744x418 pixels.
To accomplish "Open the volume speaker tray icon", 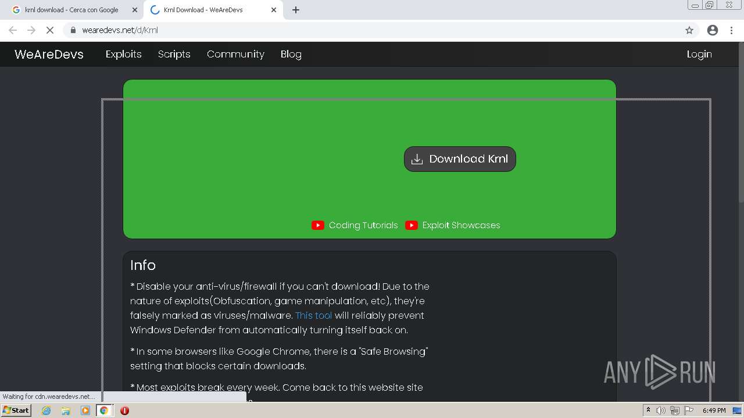I will tap(661, 410).
